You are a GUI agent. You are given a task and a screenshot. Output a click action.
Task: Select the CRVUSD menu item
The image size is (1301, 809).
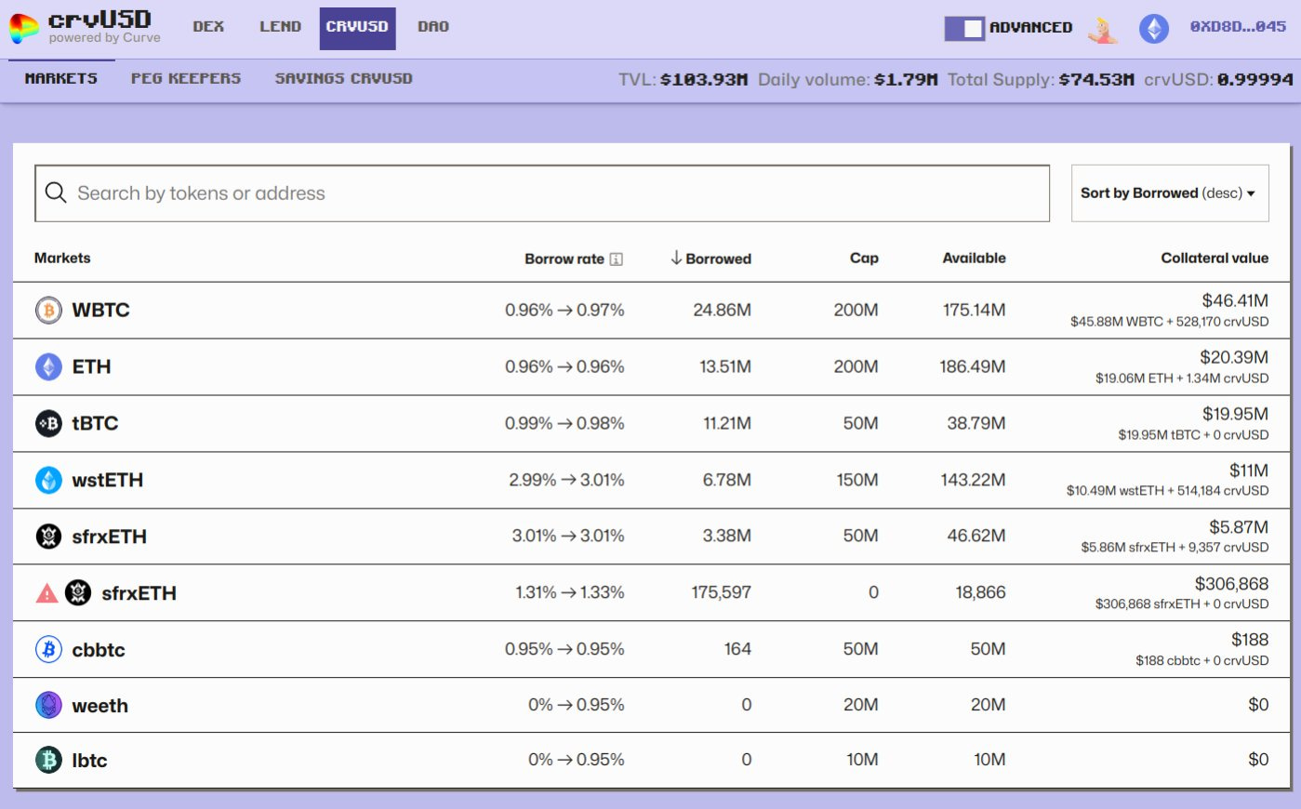pos(357,28)
